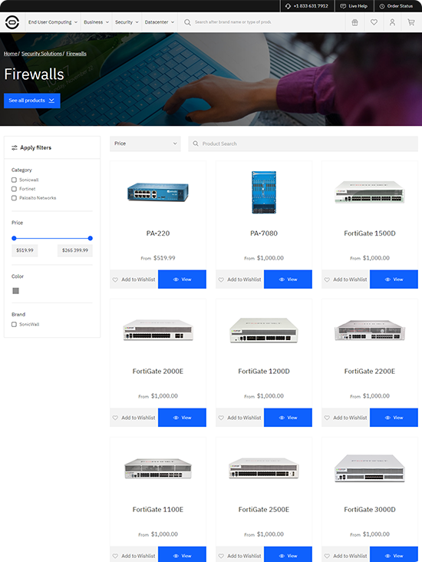This screenshot has height=562, width=422.
Task: Open the user account icon
Action: [392, 22]
